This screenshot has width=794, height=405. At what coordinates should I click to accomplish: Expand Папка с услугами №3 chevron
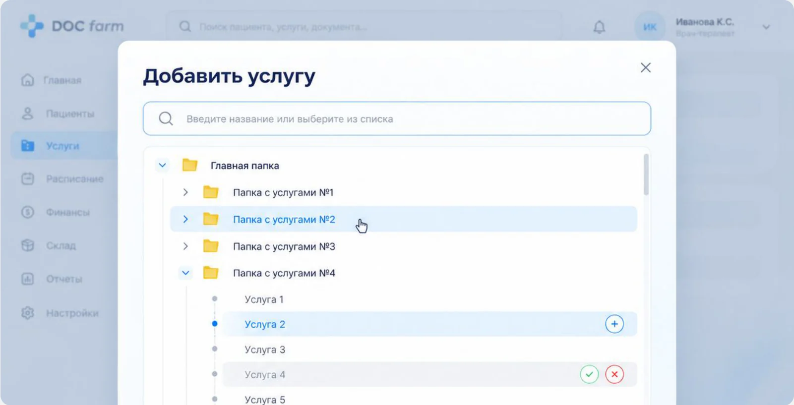tap(185, 246)
